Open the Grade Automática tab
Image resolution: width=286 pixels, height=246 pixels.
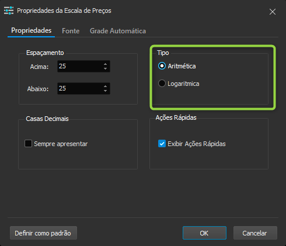pos(118,31)
